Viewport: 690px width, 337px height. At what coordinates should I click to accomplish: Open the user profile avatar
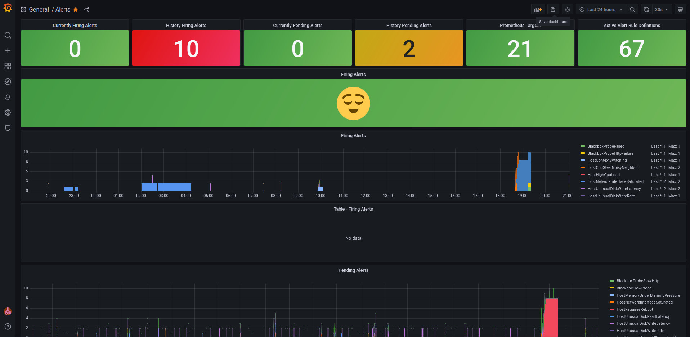tap(8, 311)
